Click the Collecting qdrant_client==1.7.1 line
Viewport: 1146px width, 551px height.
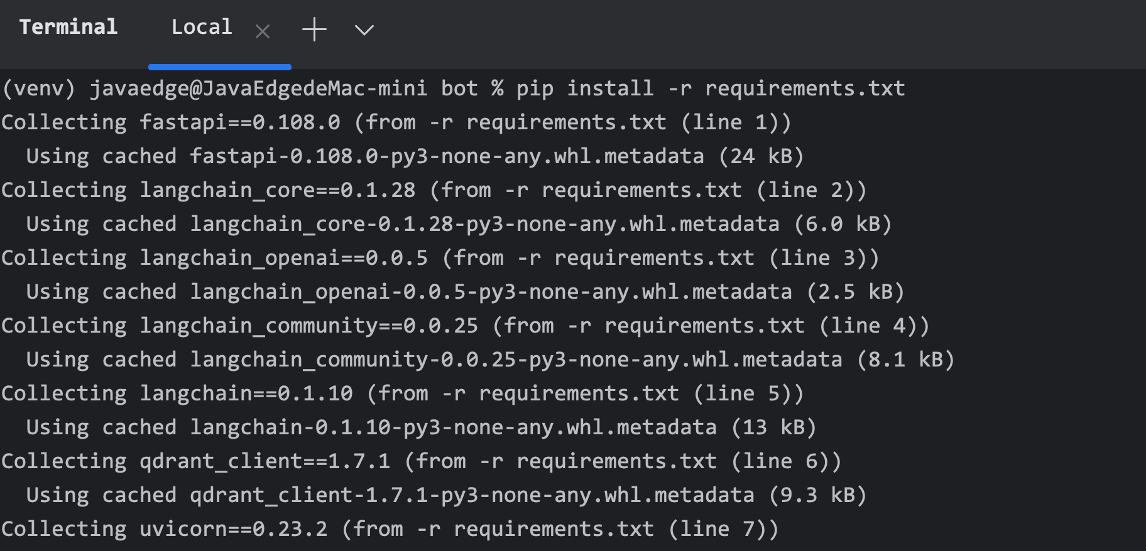[x=421, y=461]
